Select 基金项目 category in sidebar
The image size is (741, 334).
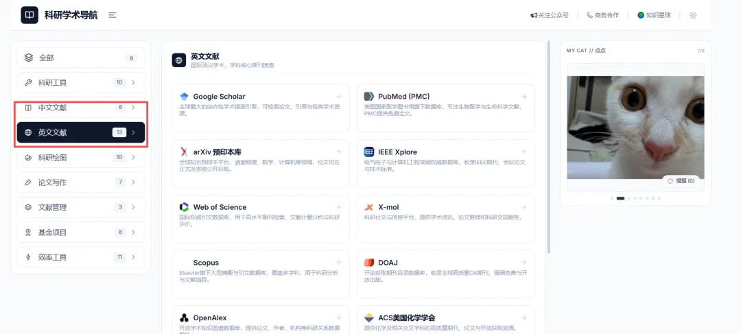pyautogui.click(x=81, y=232)
